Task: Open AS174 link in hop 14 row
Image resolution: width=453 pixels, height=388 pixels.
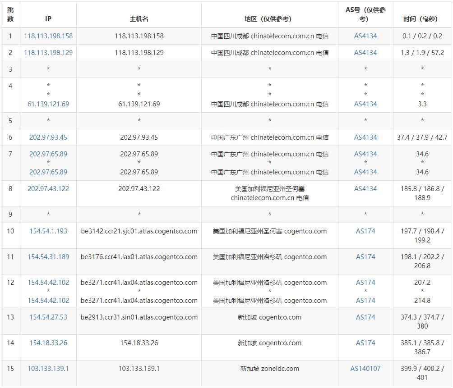Action: pyautogui.click(x=365, y=342)
